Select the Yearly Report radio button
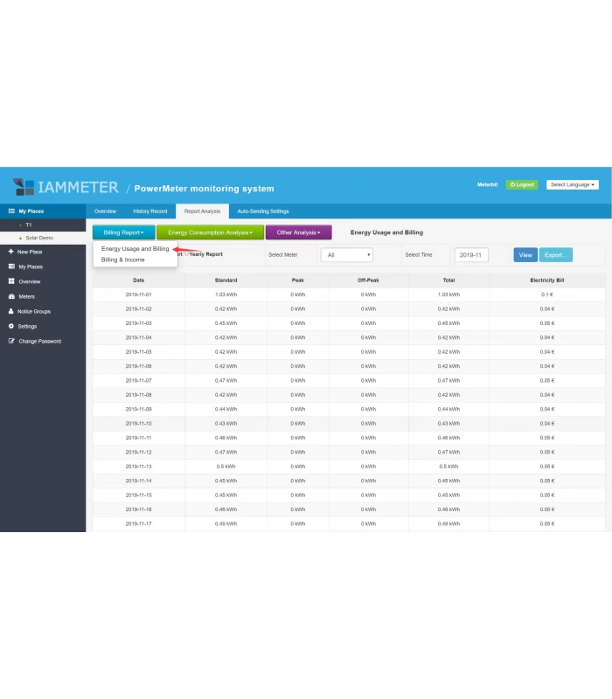This screenshot has width=612, height=699. pyautogui.click(x=186, y=254)
